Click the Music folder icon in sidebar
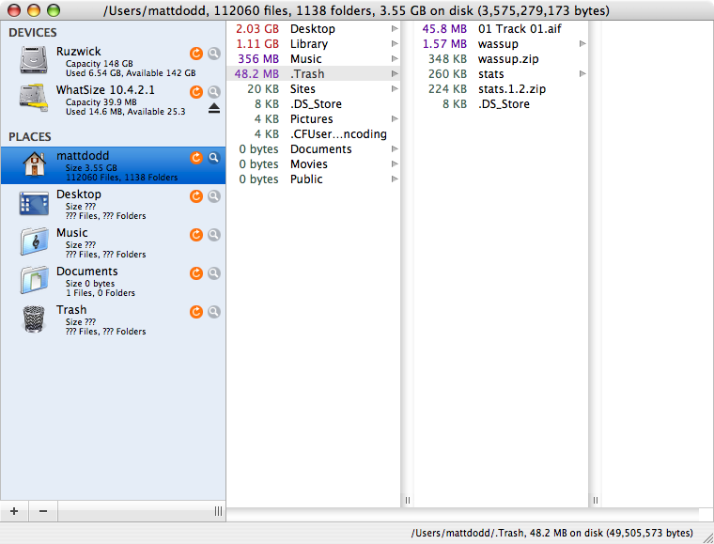This screenshot has width=714, height=544. [x=34, y=241]
